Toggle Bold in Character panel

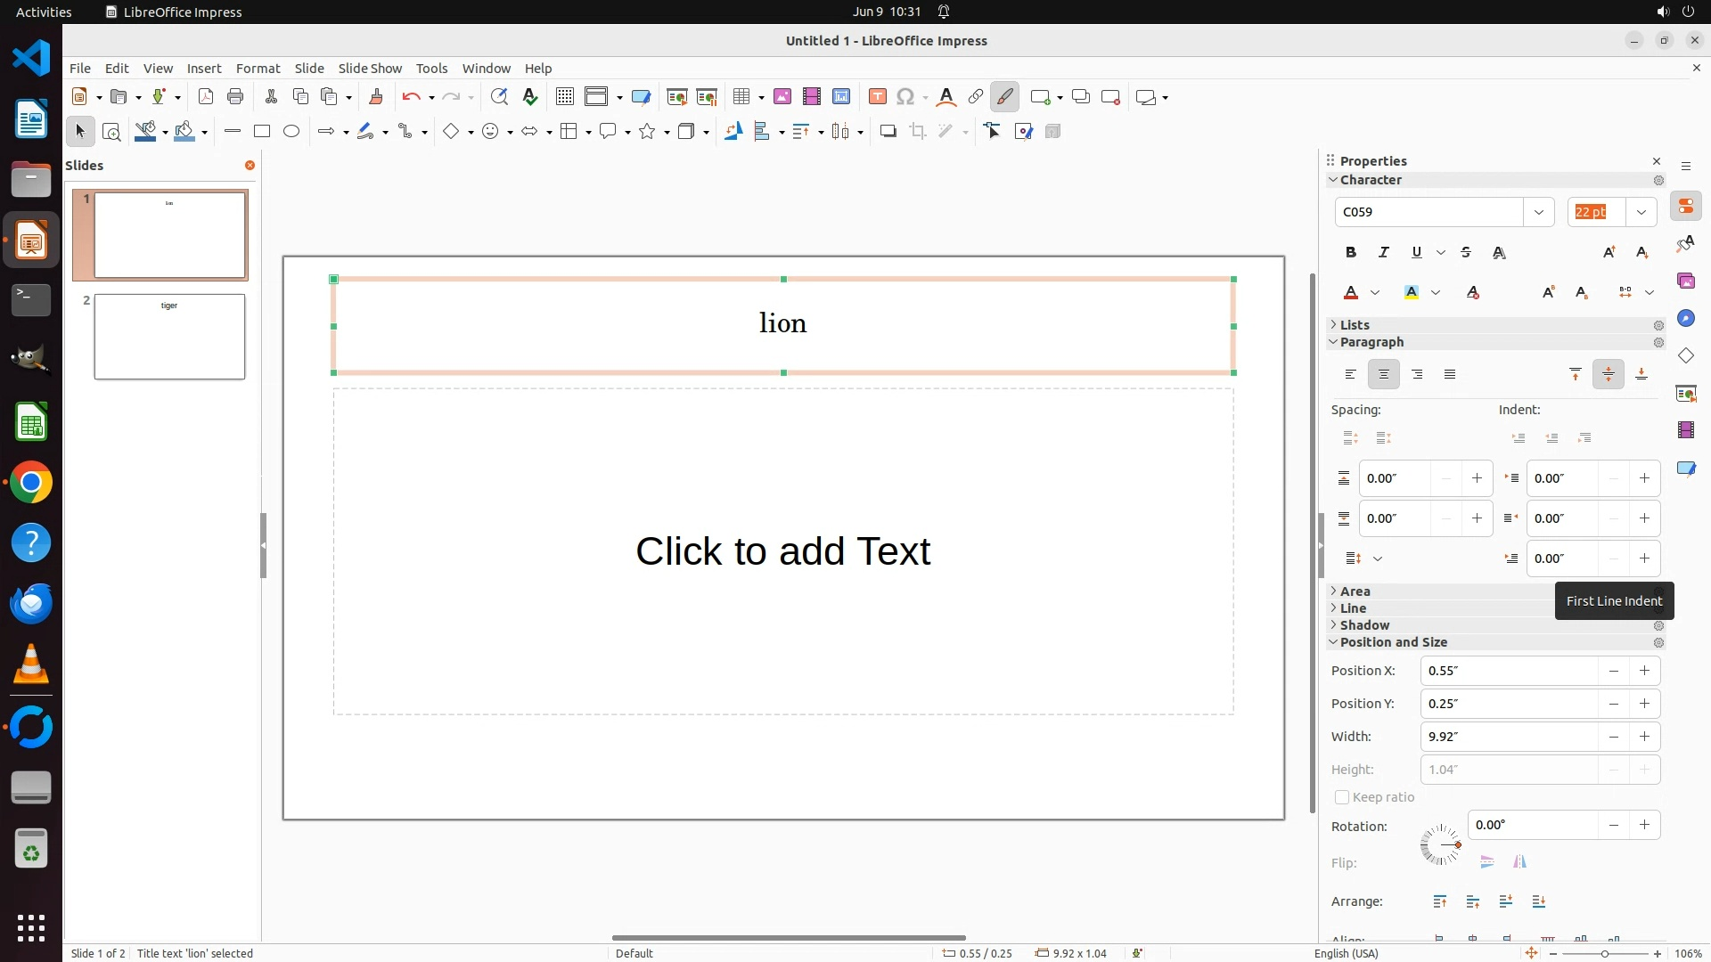click(1351, 253)
